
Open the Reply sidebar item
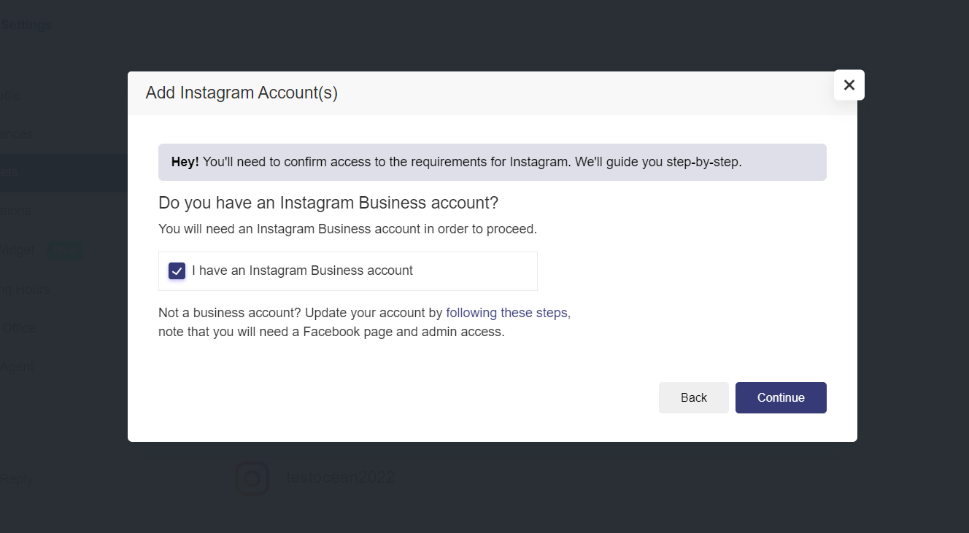pyautogui.click(x=17, y=480)
